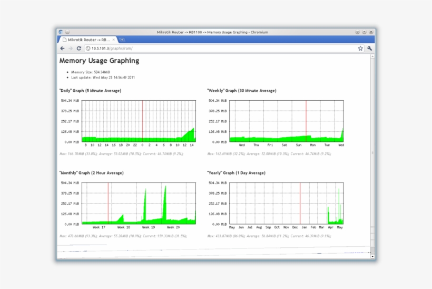Go back with the browser back arrow

point(62,49)
